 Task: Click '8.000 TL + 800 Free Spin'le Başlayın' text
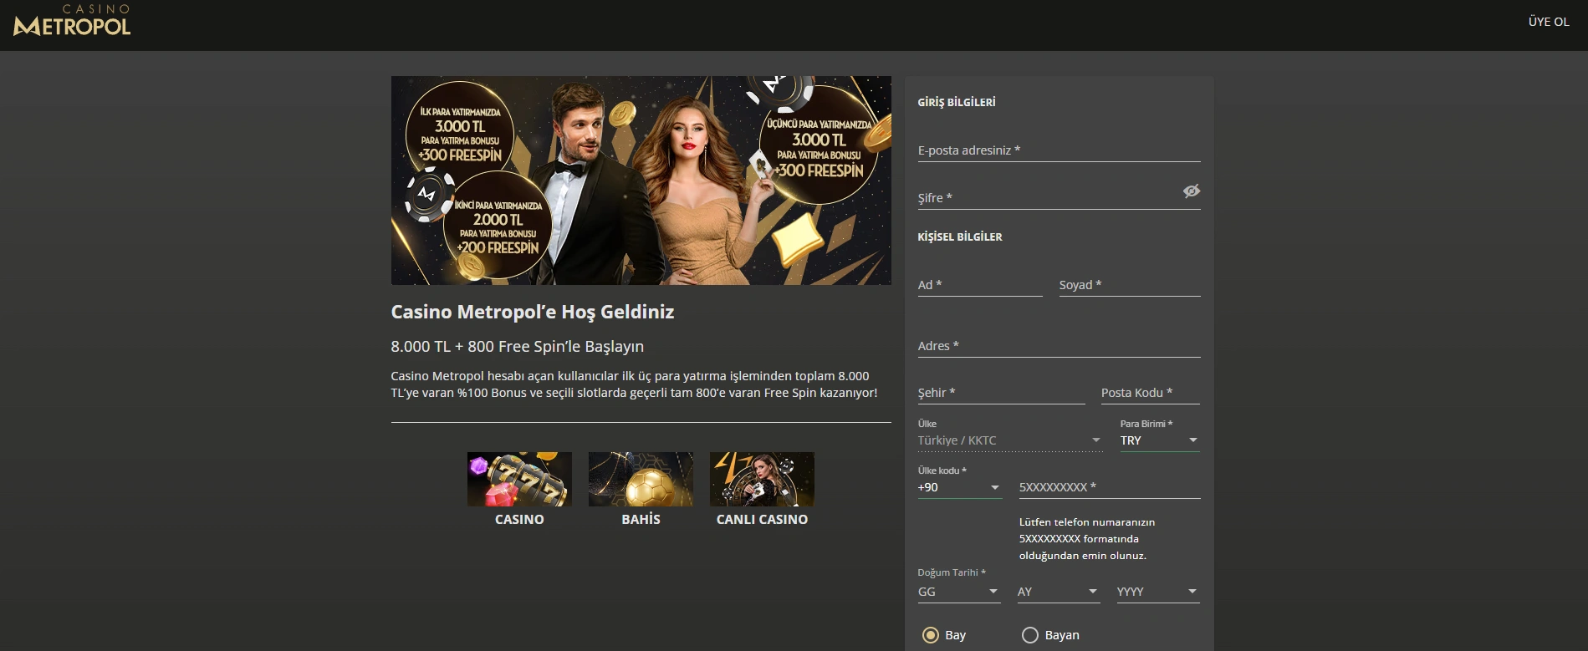tap(518, 346)
